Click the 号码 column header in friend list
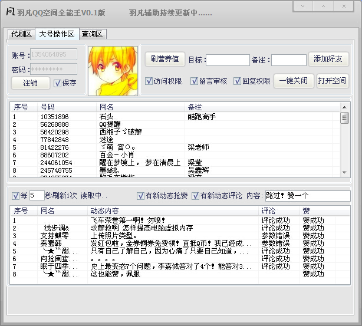The height and width of the screenshot is (326, 362). [67, 107]
